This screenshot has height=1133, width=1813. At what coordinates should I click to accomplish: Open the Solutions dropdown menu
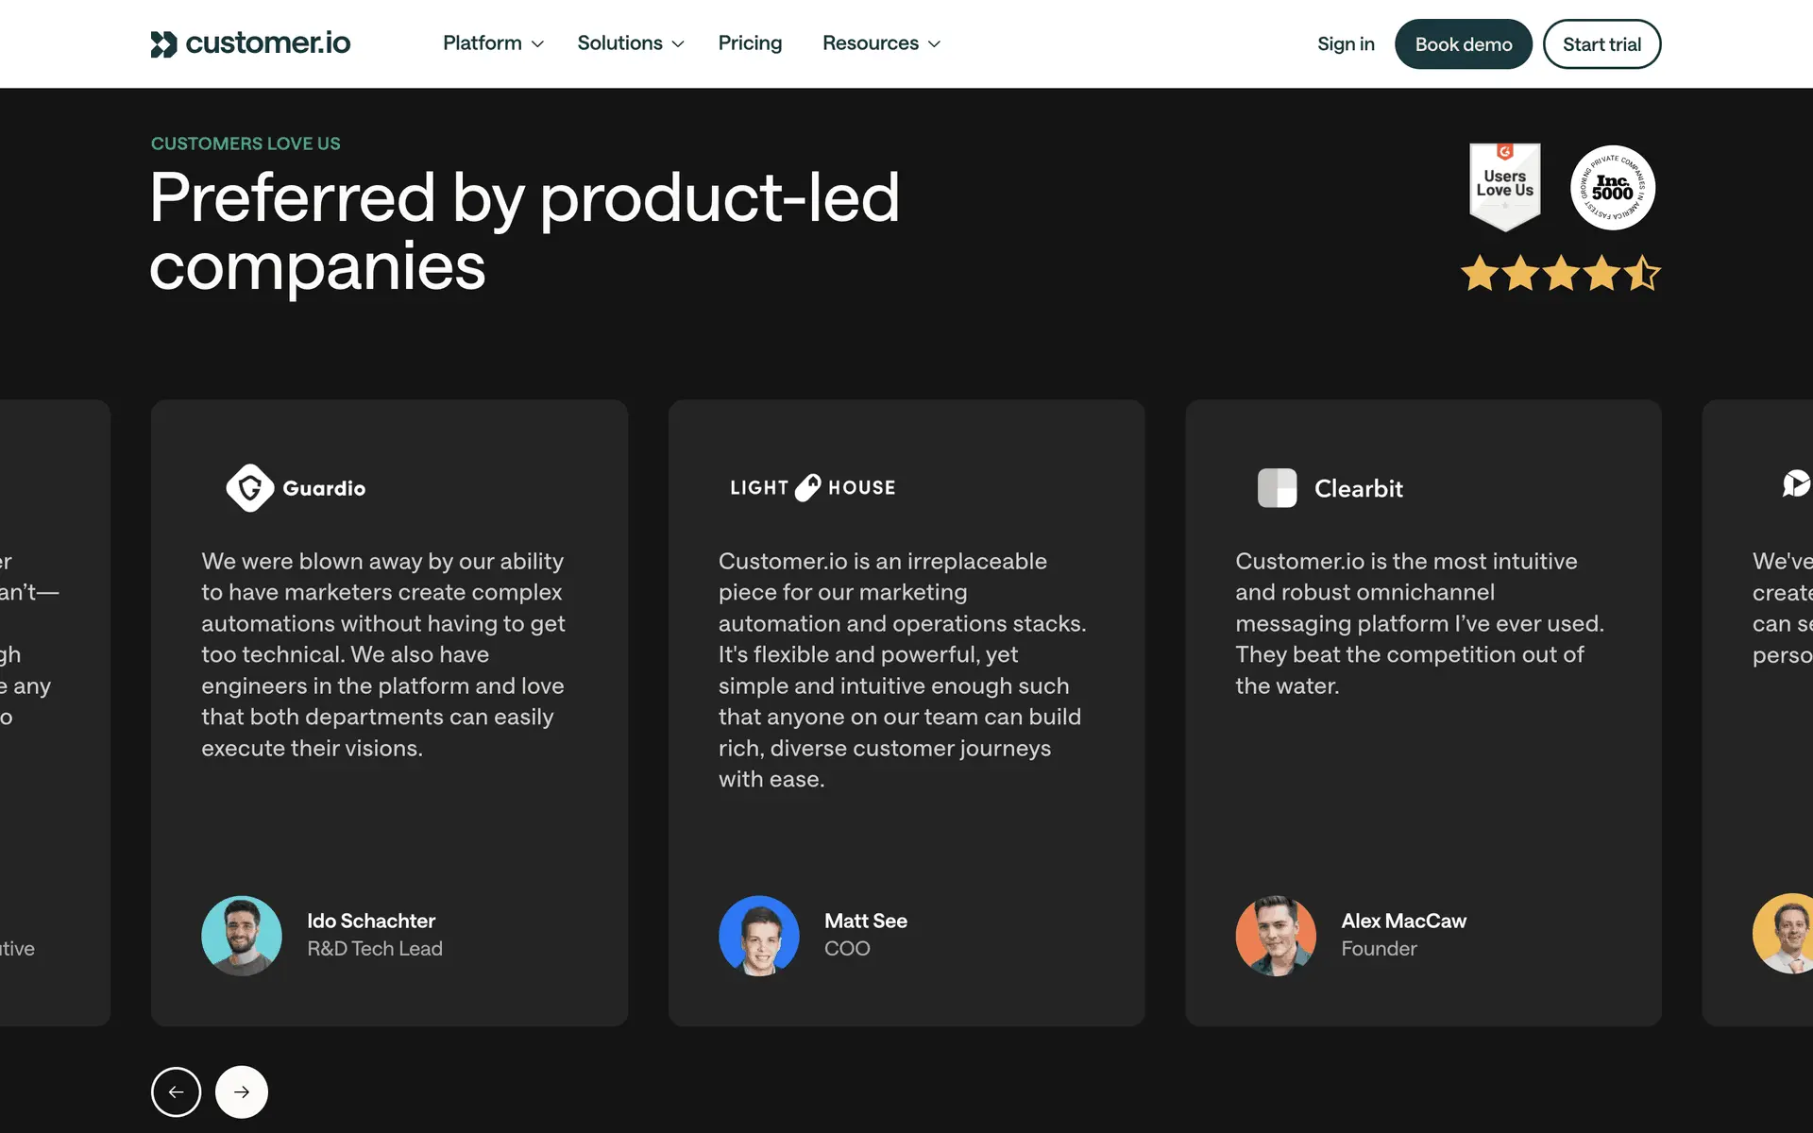(x=630, y=43)
